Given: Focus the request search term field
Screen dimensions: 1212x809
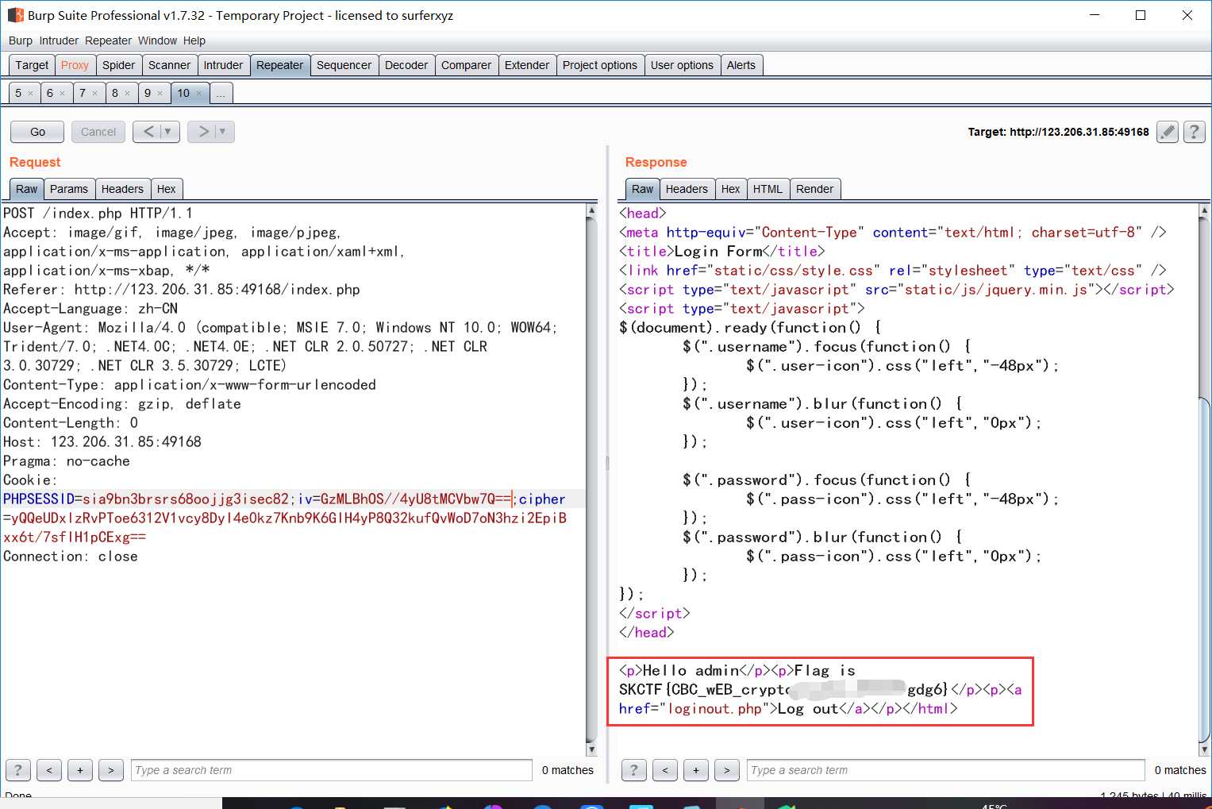Looking at the screenshot, I should click(x=332, y=770).
